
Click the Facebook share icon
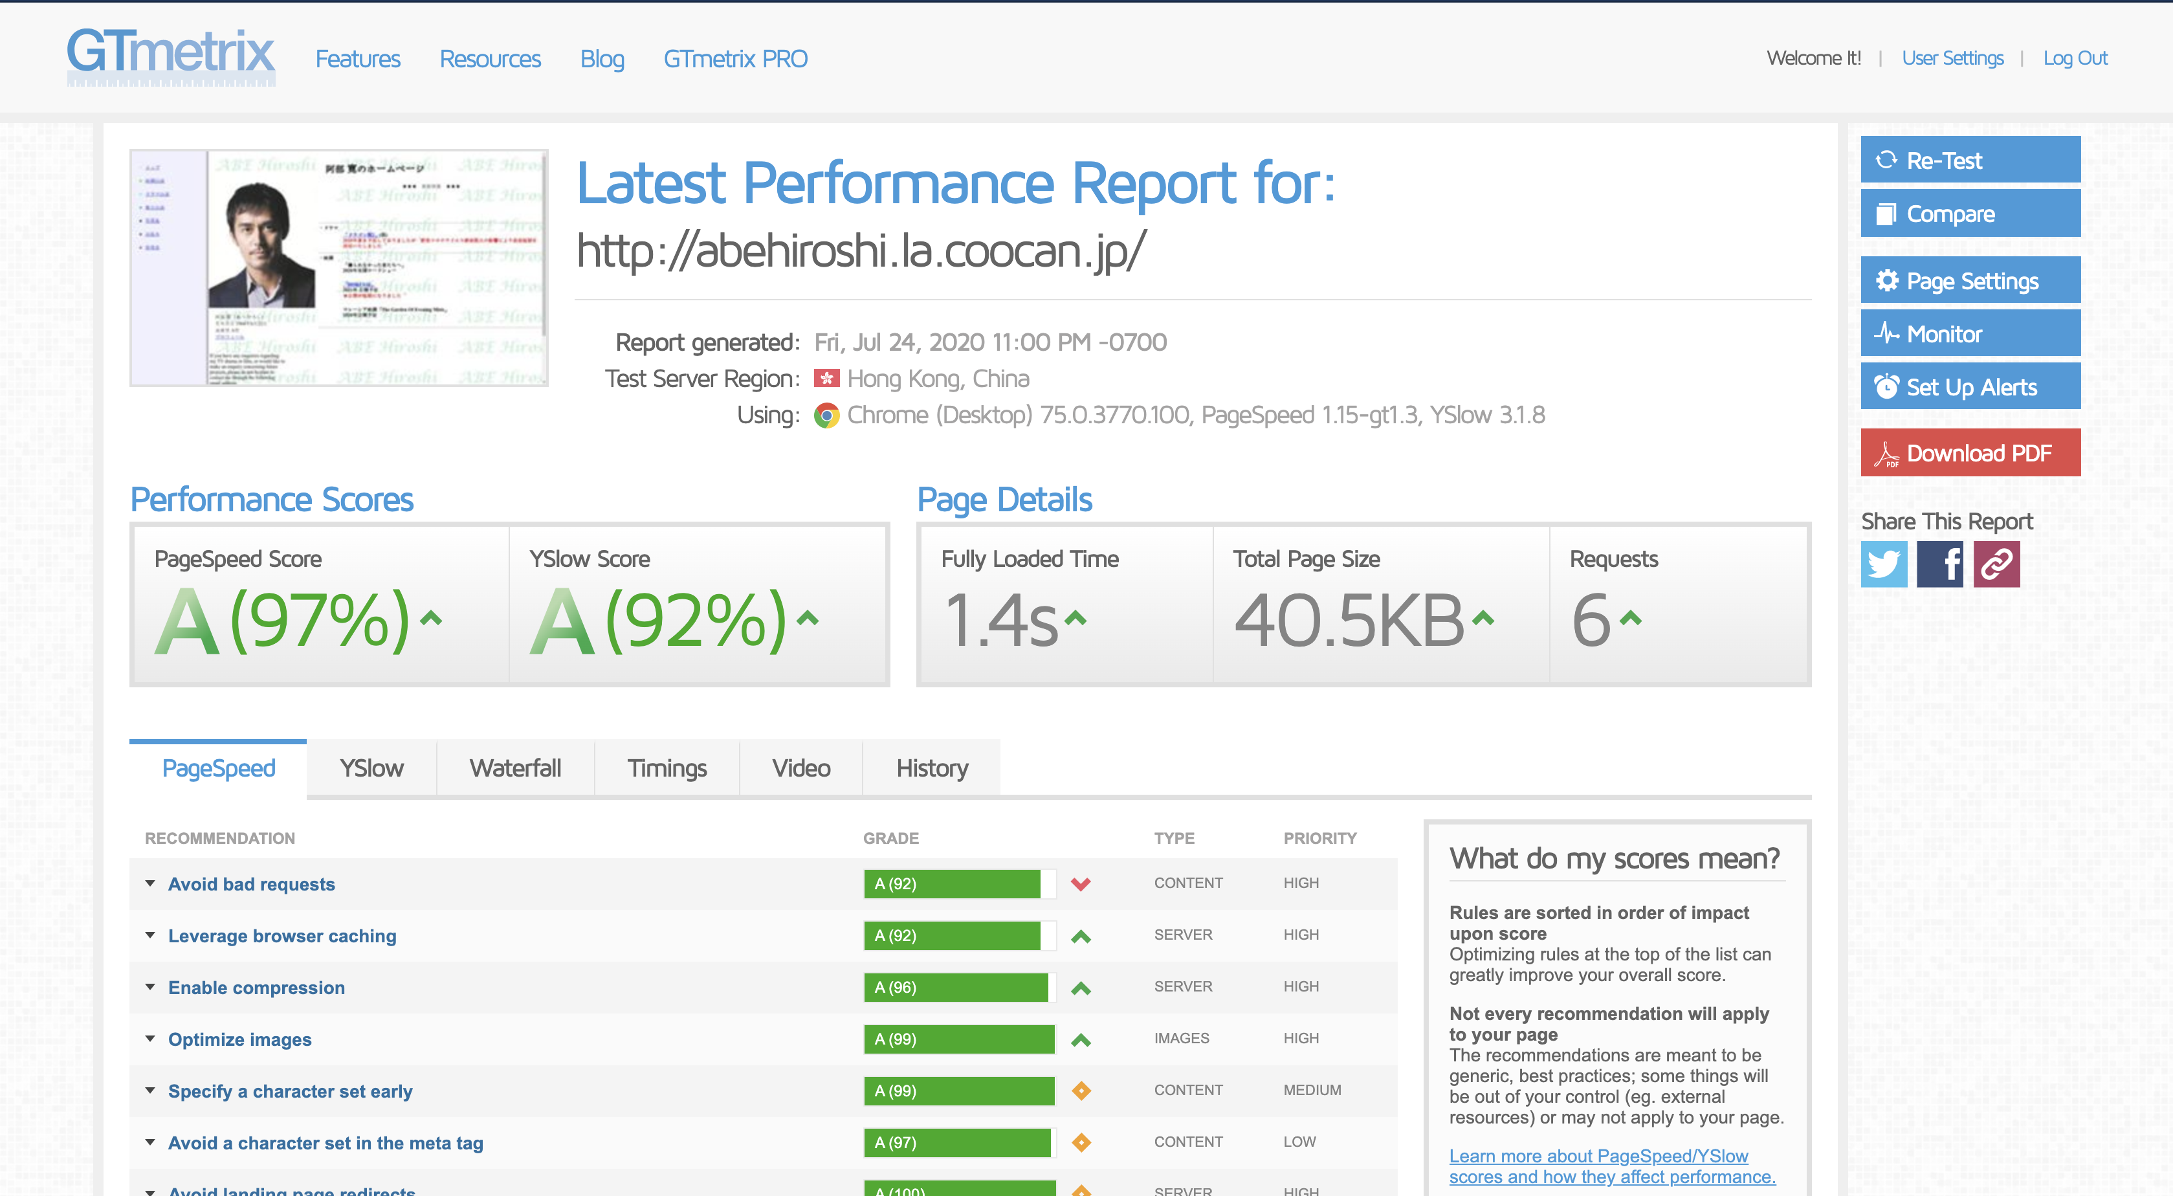pos(1939,564)
